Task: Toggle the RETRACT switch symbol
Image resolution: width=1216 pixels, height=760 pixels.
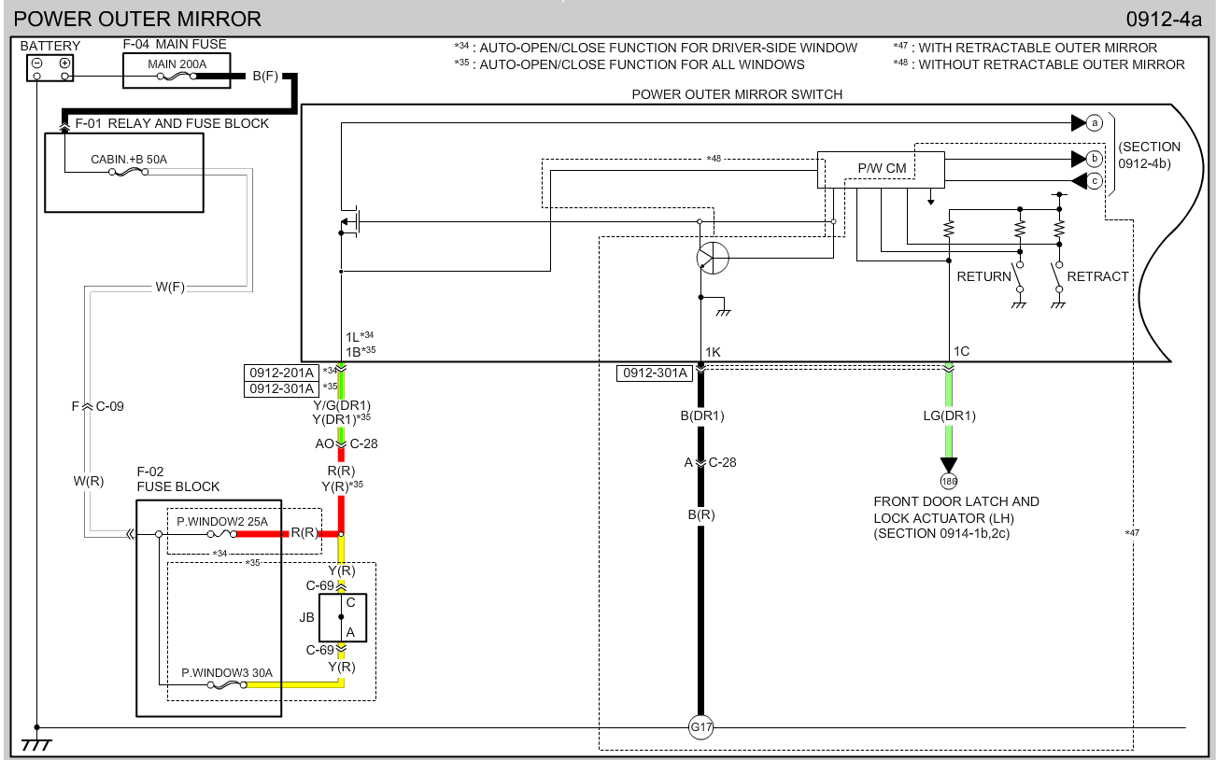Action: click(1058, 277)
